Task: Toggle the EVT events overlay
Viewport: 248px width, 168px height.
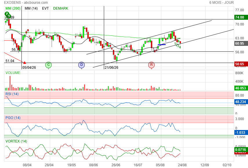Action: 45,8
